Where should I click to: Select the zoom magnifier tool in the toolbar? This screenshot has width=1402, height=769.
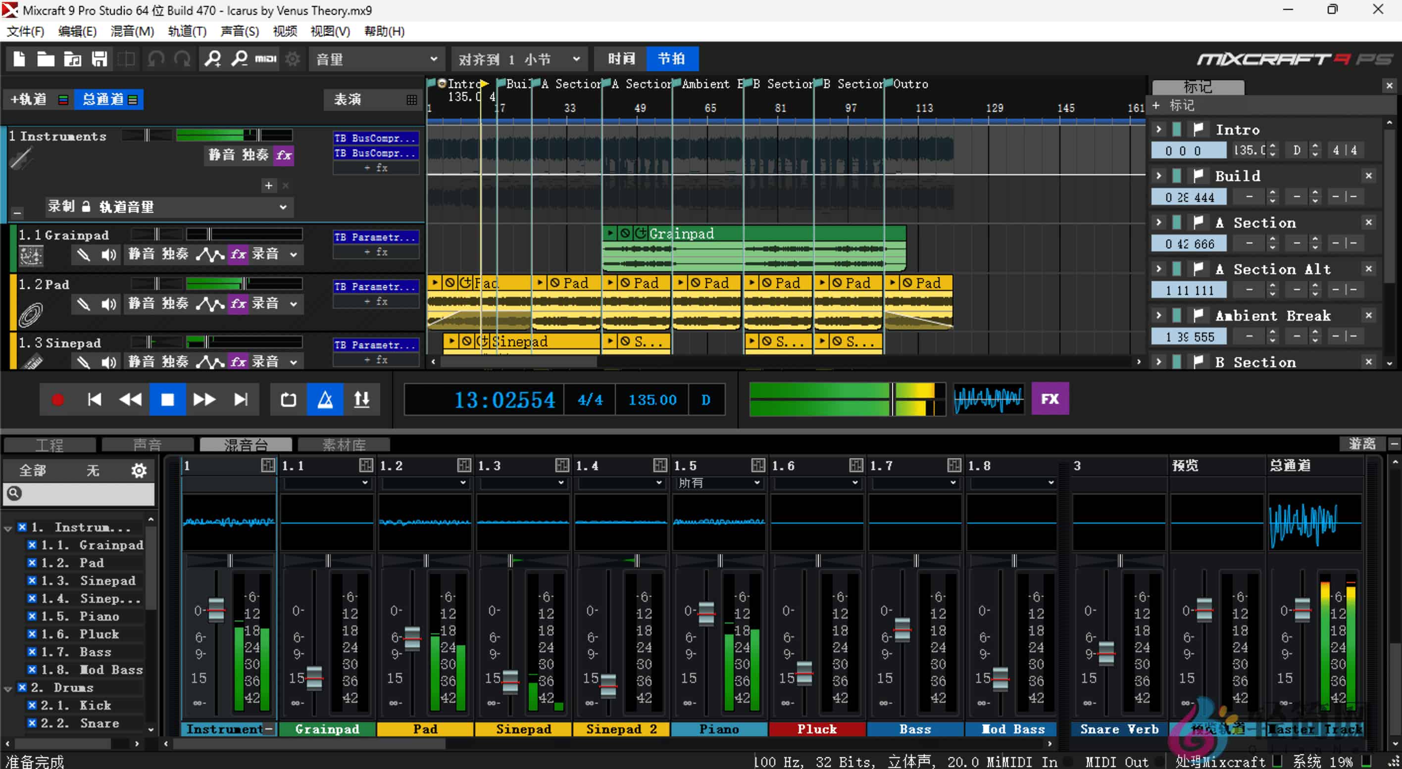(212, 58)
